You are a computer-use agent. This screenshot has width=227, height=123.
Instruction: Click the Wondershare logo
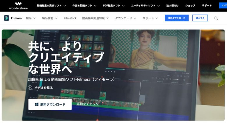(x=18, y=6)
